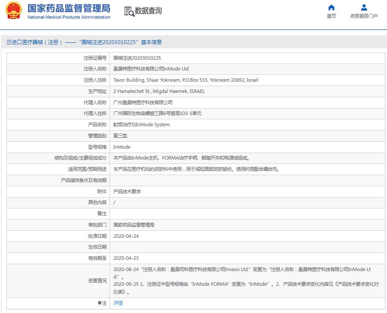
Task: Select the 批准日期 row label
Action: coord(97,236)
